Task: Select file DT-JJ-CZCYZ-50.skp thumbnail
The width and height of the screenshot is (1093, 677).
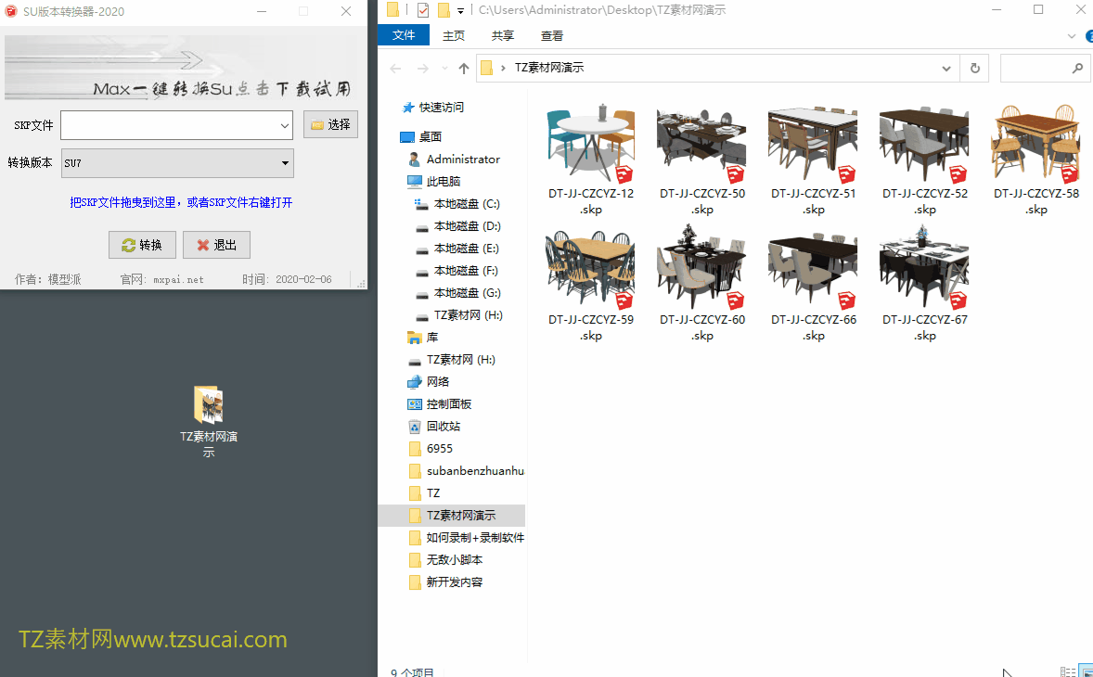Action: click(702, 145)
